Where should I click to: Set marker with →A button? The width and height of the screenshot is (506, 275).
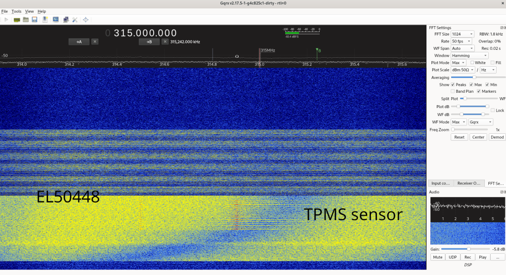point(79,41)
